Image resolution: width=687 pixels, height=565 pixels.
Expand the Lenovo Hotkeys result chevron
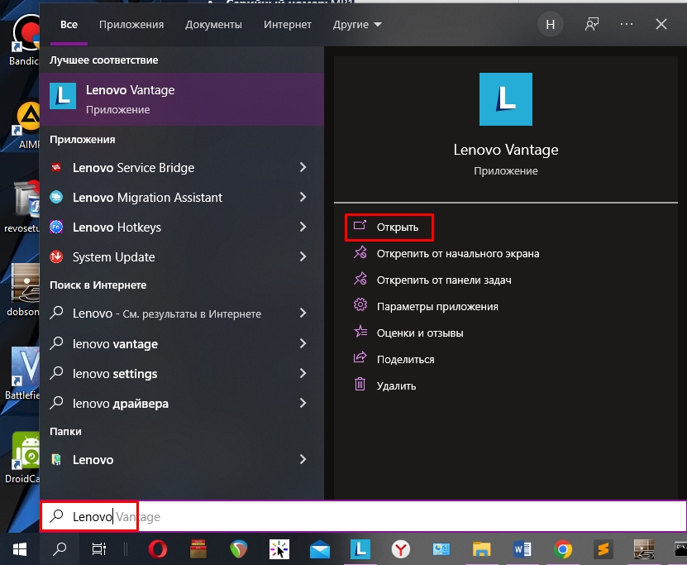303,227
